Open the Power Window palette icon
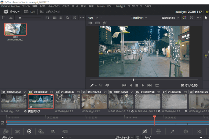The width and height of the screenshot is (209, 139). (x=186, y=132)
